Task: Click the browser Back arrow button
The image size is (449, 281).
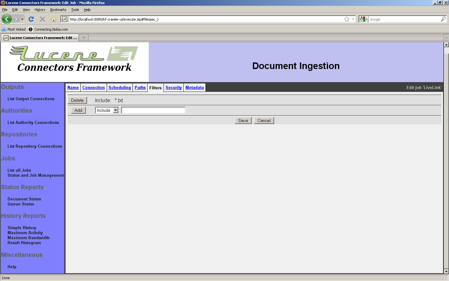Action: (x=7, y=19)
